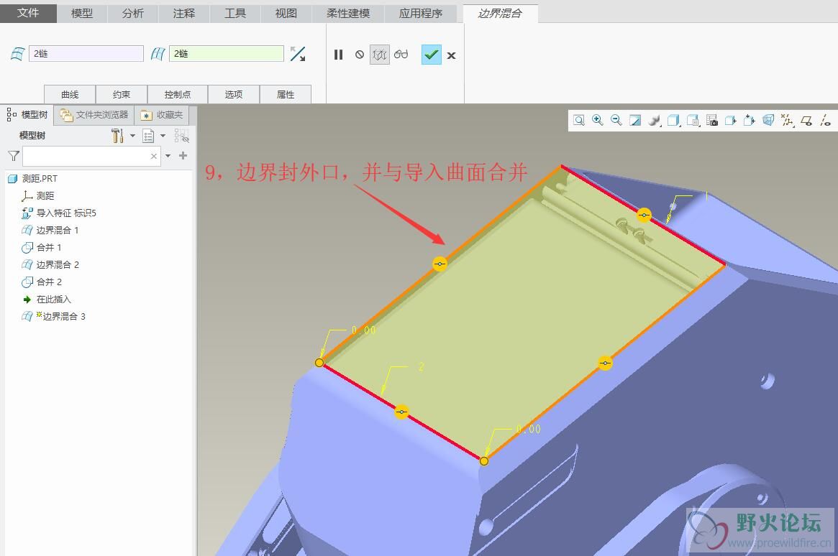Viewport: 838px width, 556px height.
Task: Toggle the unattached mesh preview button
Action: [x=380, y=55]
